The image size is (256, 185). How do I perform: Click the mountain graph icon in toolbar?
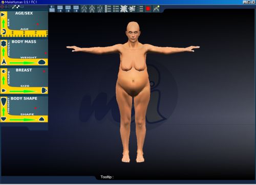pos(156,9)
